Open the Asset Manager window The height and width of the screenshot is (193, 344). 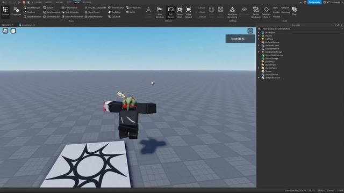[x=32, y=8]
